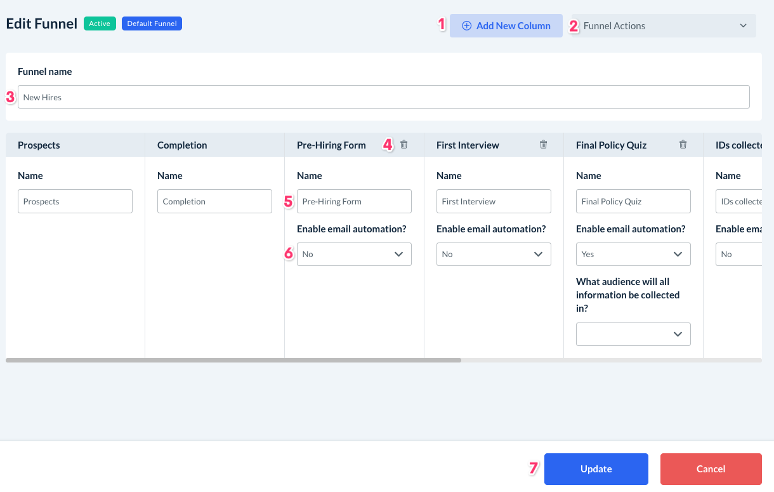Expand Pre-Hiring Form email automation dropdown
Viewport: 774px width, 492px height.
354,254
